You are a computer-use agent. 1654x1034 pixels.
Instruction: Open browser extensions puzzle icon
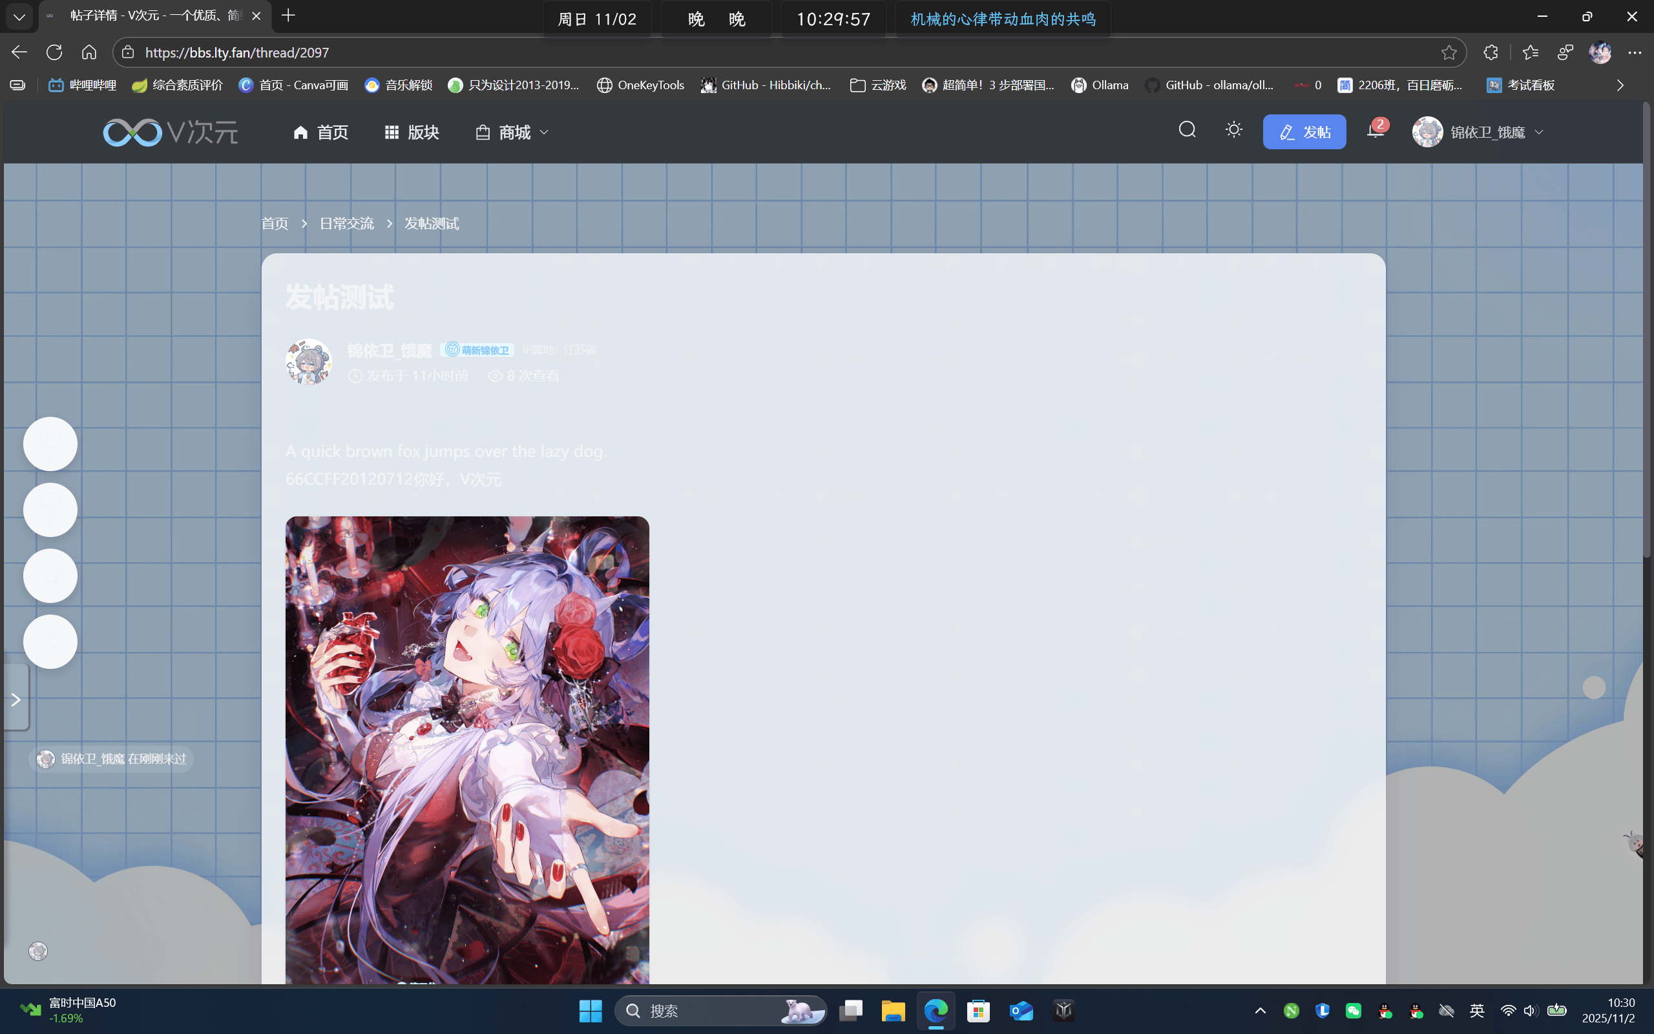pos(1491,52)
